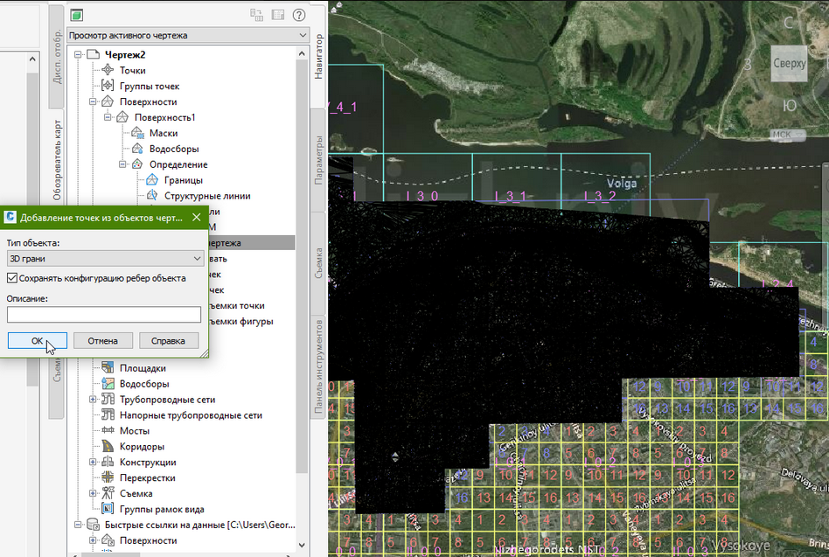Collapse the Чертеж2 tree node
829x557 pixels.
tap(77, 55)
